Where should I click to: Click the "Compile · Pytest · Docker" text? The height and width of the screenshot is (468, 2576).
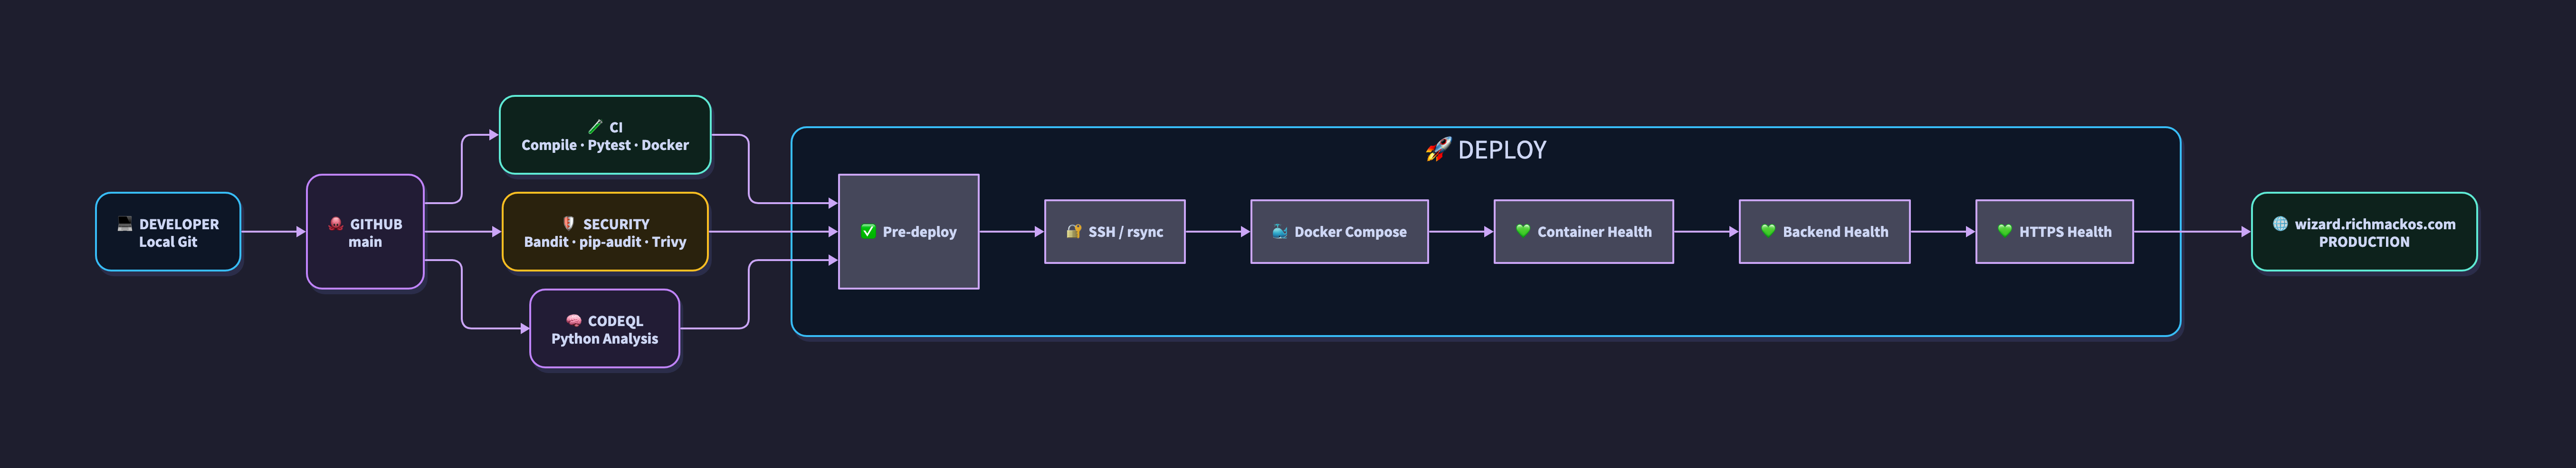tap(605, 145)
